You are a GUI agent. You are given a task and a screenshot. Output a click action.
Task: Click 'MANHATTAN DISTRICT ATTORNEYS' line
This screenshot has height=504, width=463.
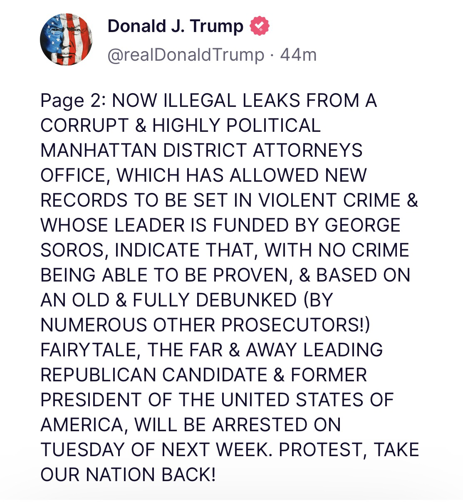click(201, 151)
